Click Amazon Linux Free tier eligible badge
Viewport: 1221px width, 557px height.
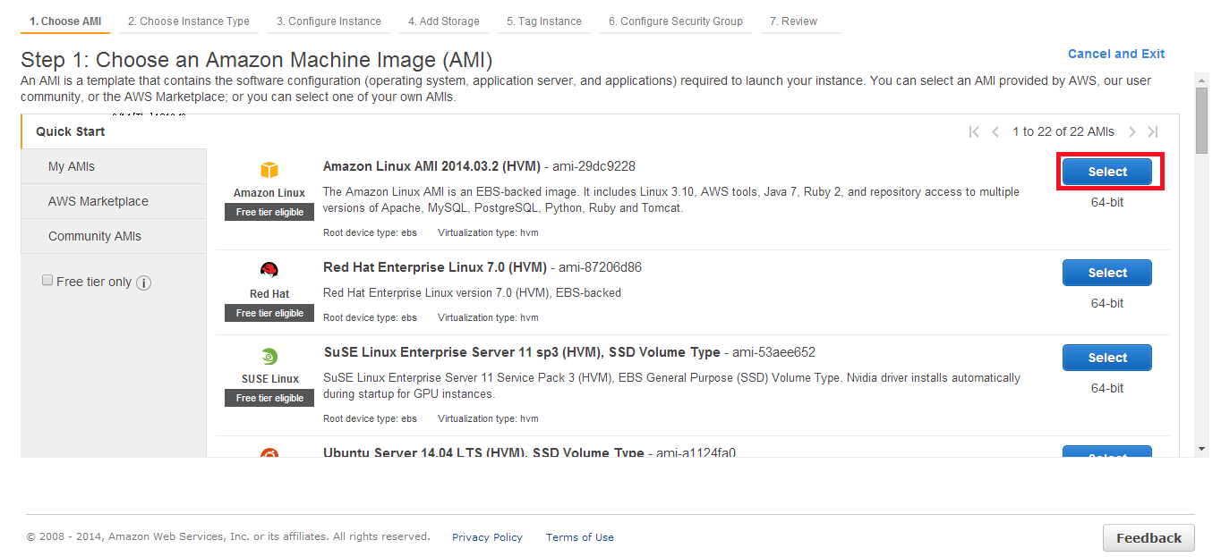(x=269, y=212)
